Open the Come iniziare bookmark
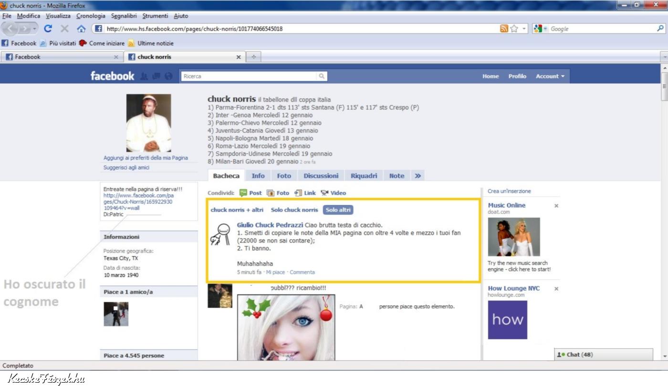 point(102,43)
